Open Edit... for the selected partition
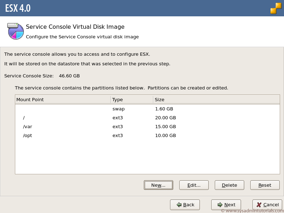Image resolution: width=284 pixels, height=213 pixels. (x=194, y=185)
